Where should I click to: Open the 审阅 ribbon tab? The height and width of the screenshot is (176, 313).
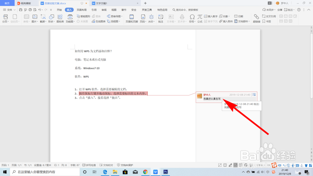pyautogui.click(x=104, y=10)
